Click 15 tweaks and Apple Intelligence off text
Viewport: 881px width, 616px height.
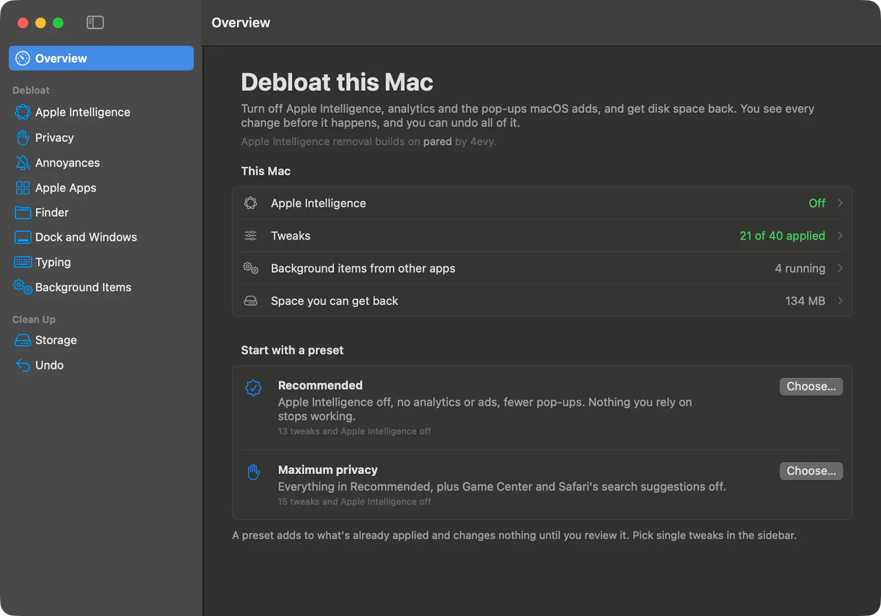[x=354, y=502]
